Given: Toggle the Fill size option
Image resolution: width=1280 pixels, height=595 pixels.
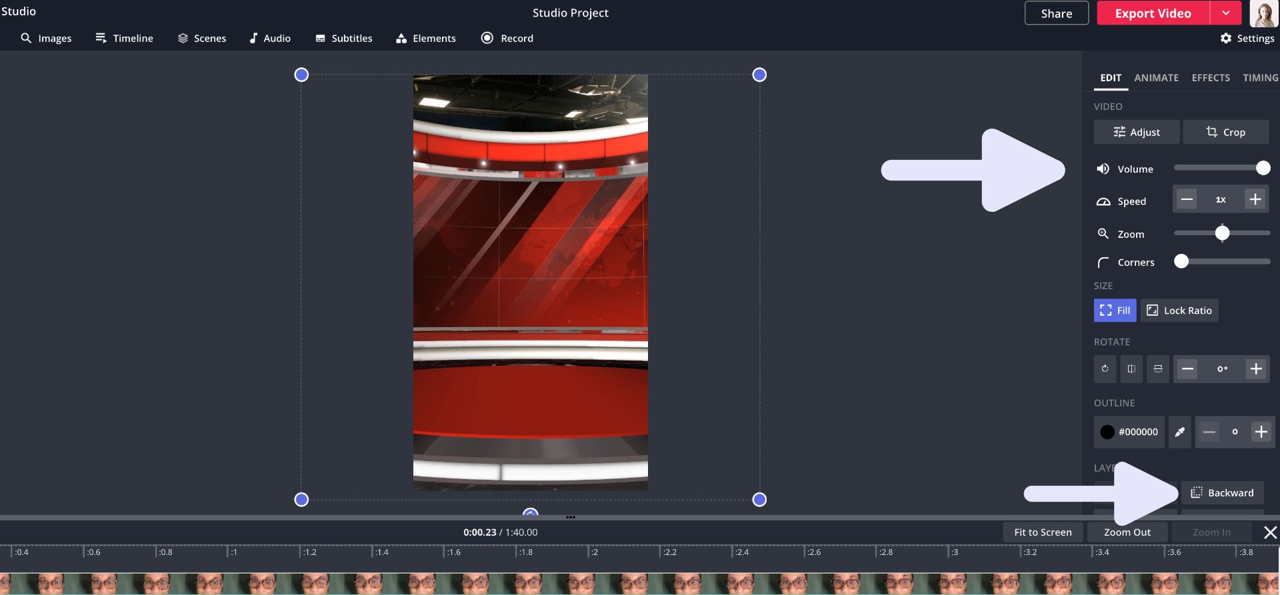Looking at the screenshot, I should (1115, 310).
